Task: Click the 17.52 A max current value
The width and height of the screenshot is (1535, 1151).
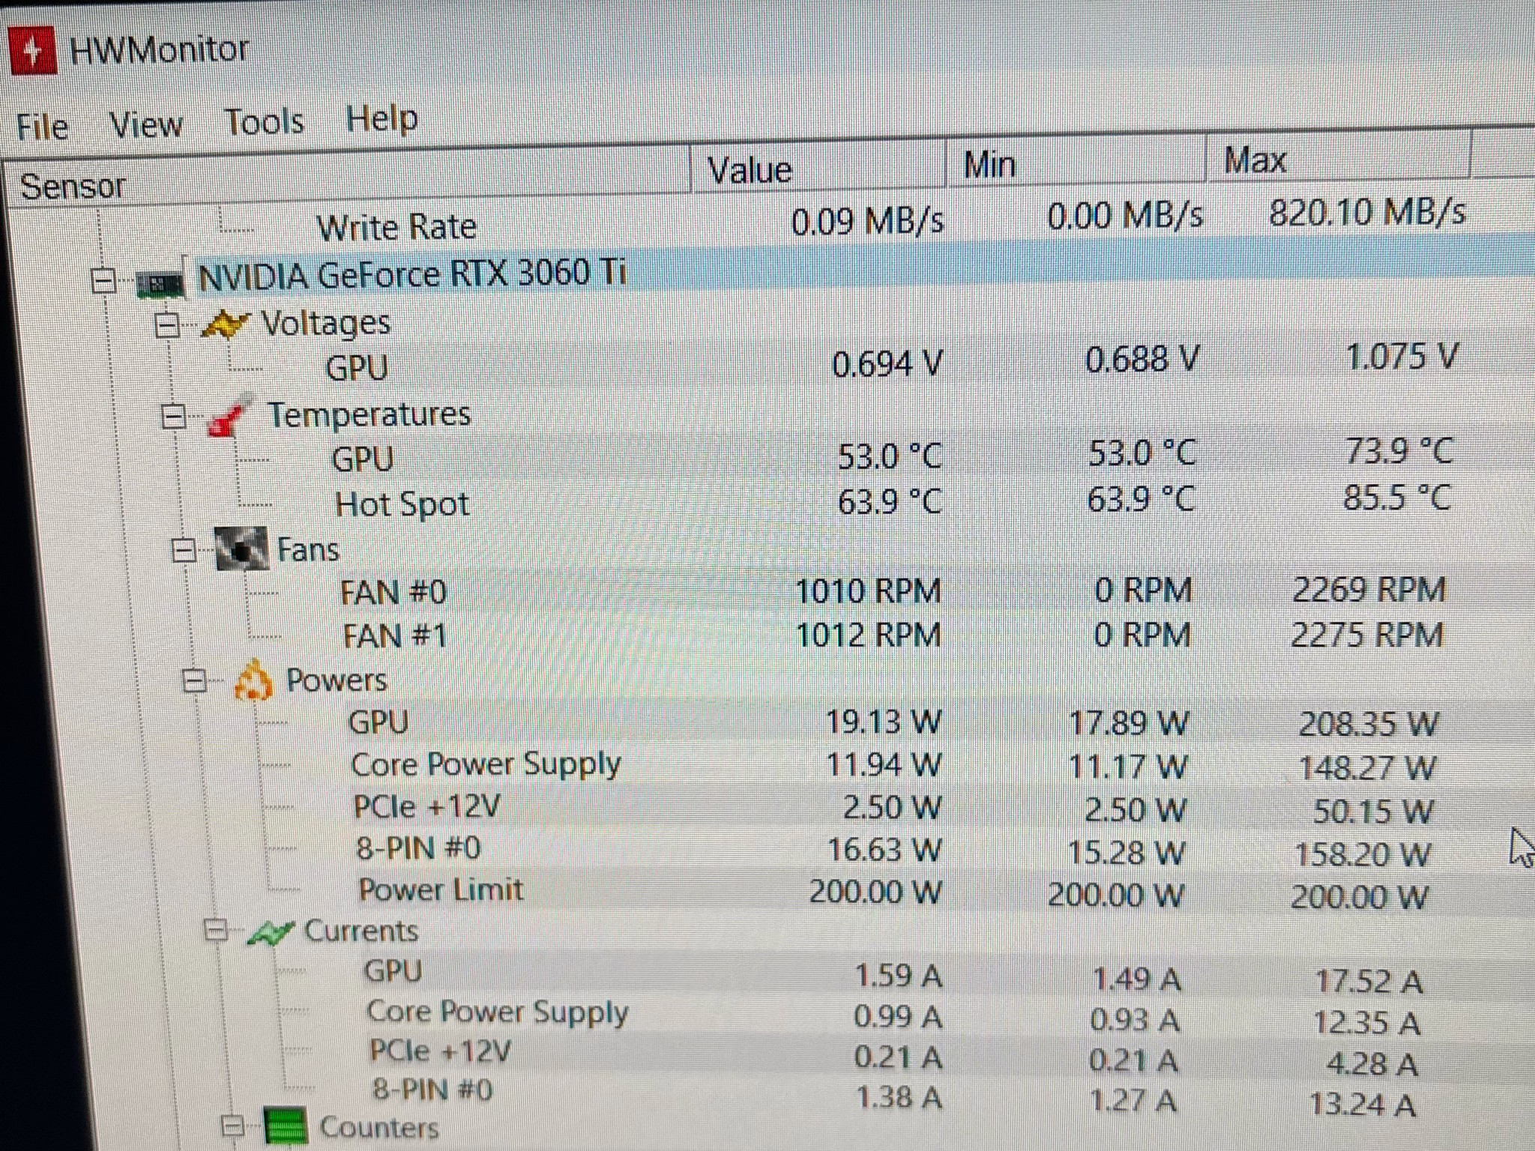Action: click(1369, 982)
